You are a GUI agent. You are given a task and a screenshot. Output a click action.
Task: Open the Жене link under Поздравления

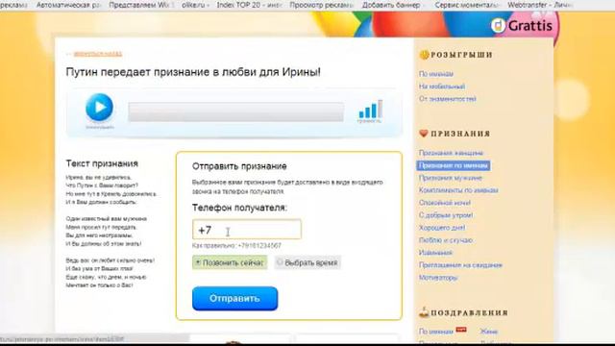tap(489, 332)
